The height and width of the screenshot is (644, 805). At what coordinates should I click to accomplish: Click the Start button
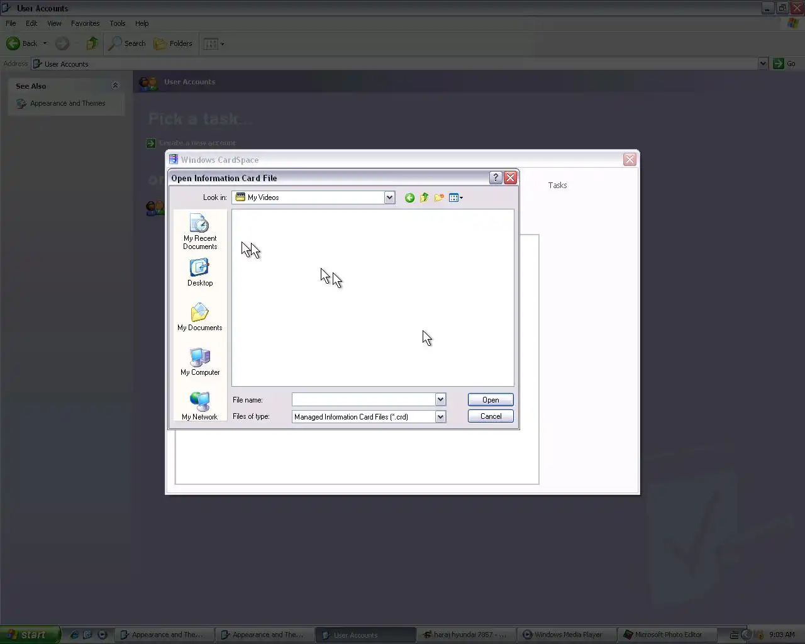click(30, 635)
